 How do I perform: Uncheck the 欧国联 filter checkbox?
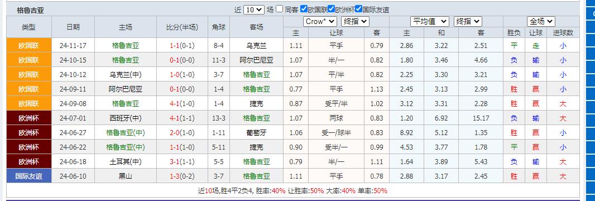[304, 9]
